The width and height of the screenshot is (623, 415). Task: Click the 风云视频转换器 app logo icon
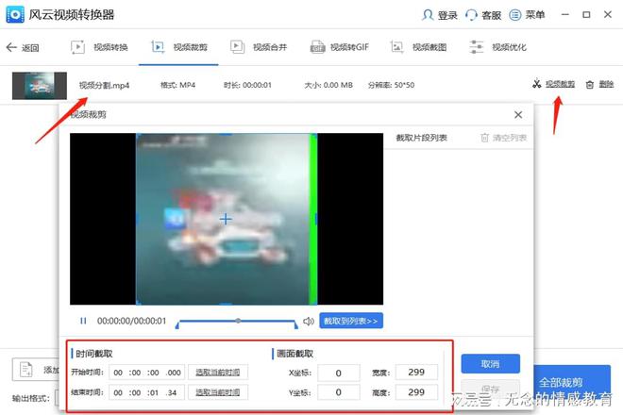coord(15,15)
